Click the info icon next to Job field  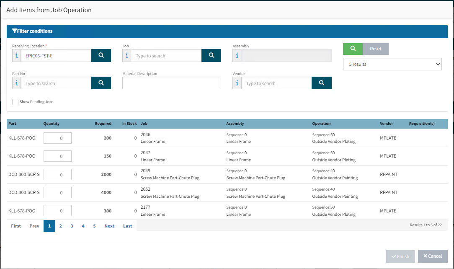(x=127, y=56)
